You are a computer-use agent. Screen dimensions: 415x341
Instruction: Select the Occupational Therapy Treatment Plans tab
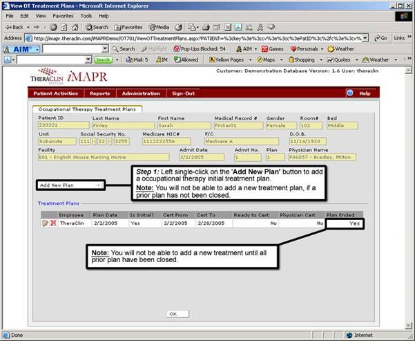coord(86,109)
